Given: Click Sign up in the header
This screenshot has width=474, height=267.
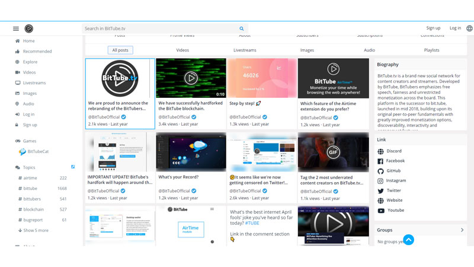Looking at the screenshot, I should pos(433,28).
